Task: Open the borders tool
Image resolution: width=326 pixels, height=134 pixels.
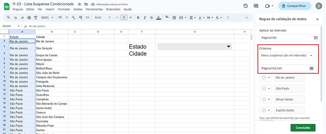Action: coord(174,18)
